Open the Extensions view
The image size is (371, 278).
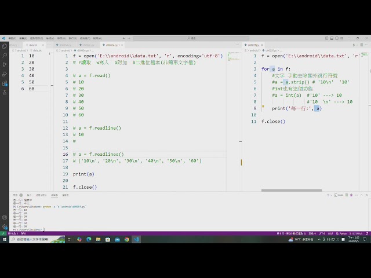click(5, 83)
